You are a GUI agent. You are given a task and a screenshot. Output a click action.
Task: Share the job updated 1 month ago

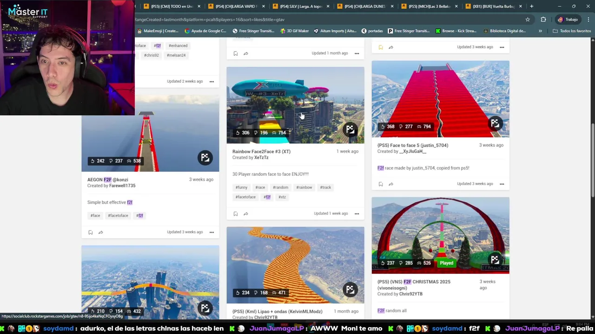245,54
